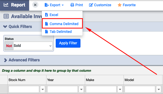163x94 pixels.
Task: Click the Stock Num filter input field
Action: pos(24,89)
